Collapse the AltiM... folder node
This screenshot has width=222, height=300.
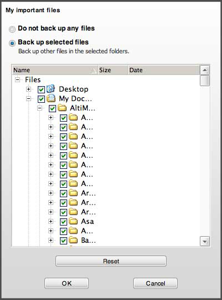coord(39,108)
